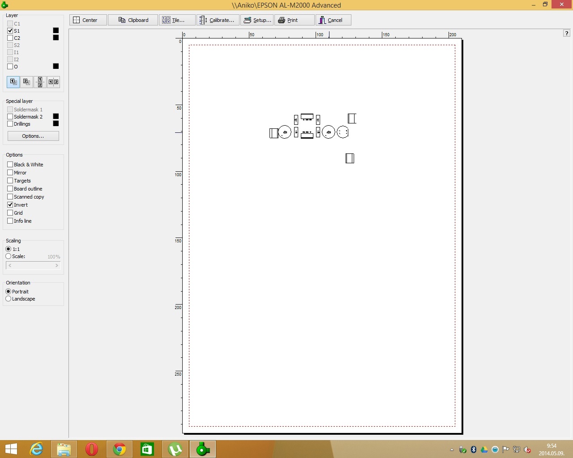The width and height of the screenshot is (573, 458).
Task: Click the Center toolbar button
Action: coord(88,20)
